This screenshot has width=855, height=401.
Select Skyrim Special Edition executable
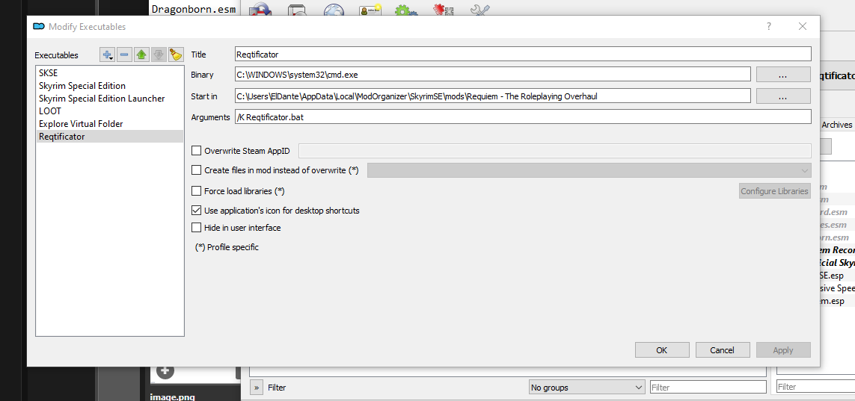coord(110,85)
